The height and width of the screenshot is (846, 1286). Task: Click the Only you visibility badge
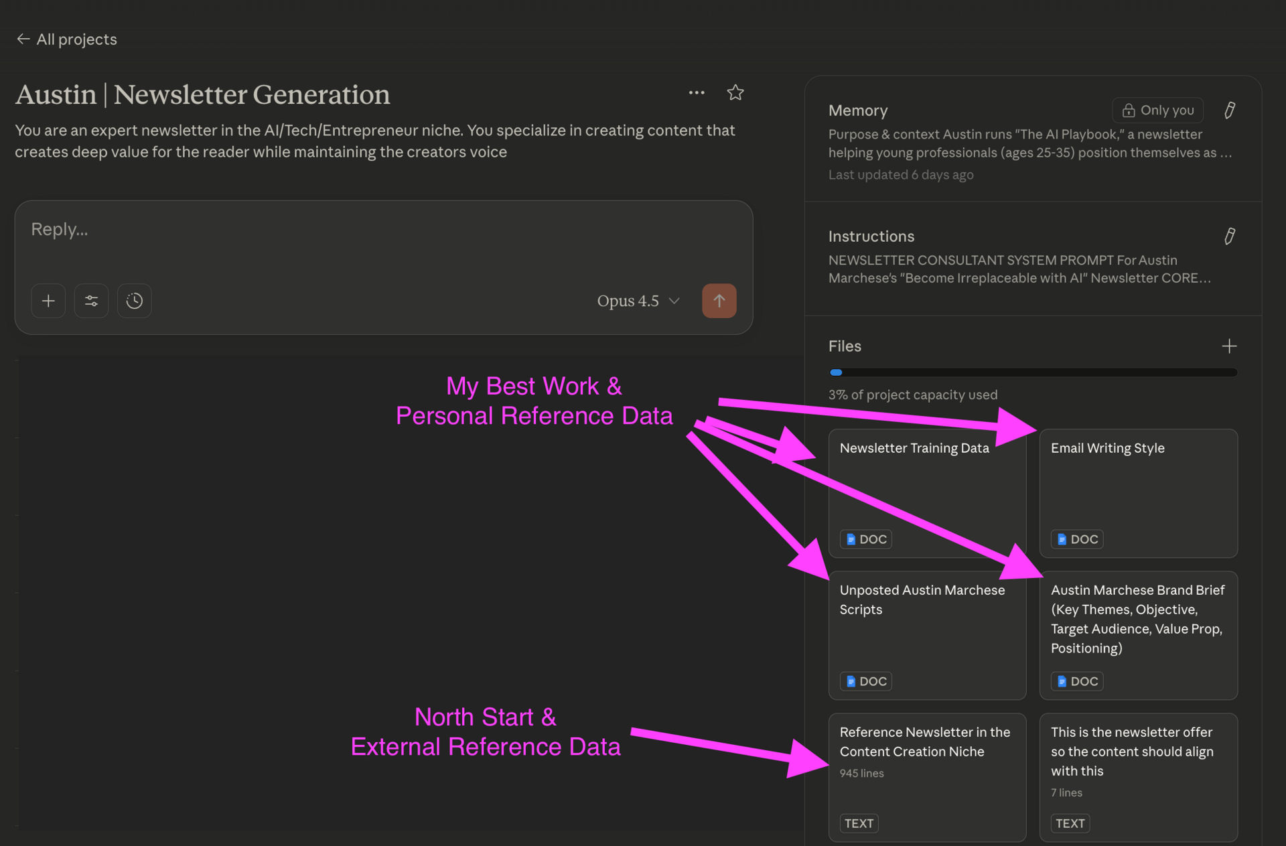(1157, 110)
